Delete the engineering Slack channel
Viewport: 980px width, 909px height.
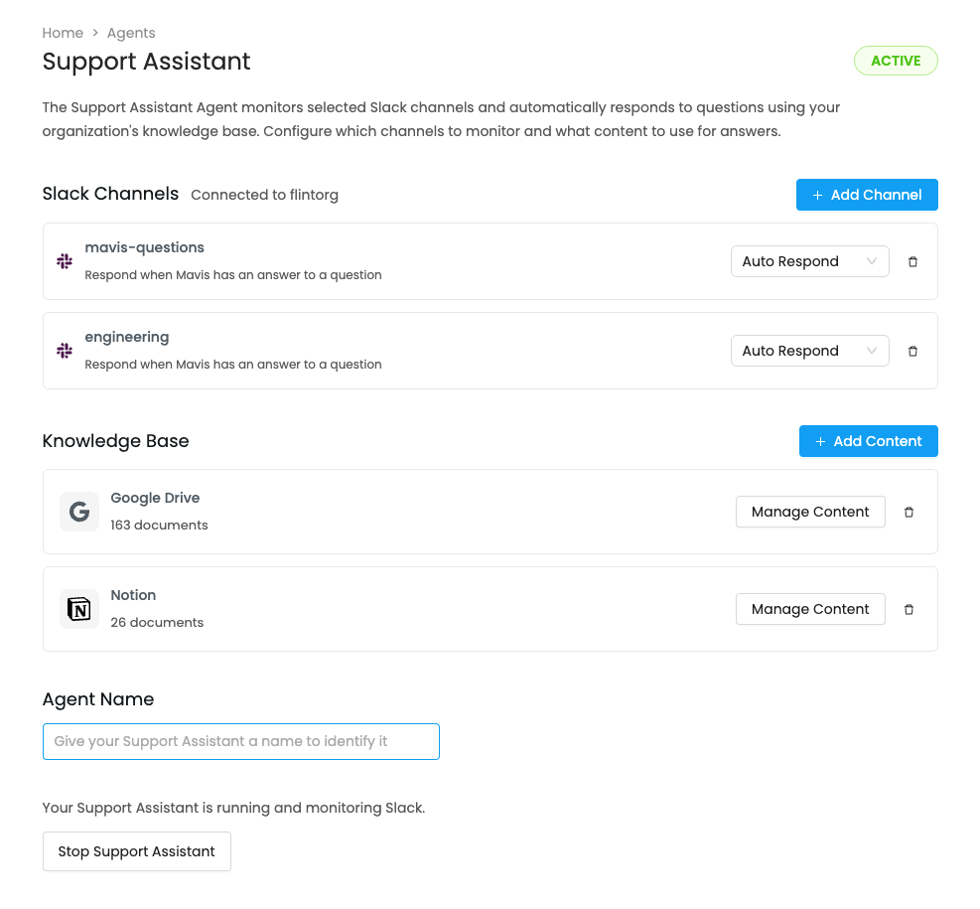[913, 352]
